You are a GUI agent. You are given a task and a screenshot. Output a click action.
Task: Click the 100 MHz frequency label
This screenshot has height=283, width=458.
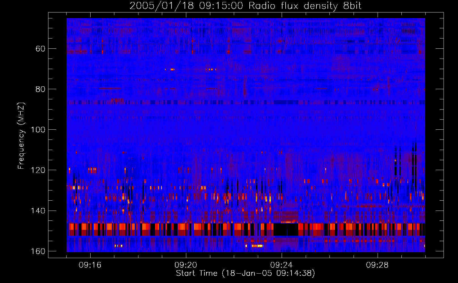pyautogui.click(x=38, y=130)
